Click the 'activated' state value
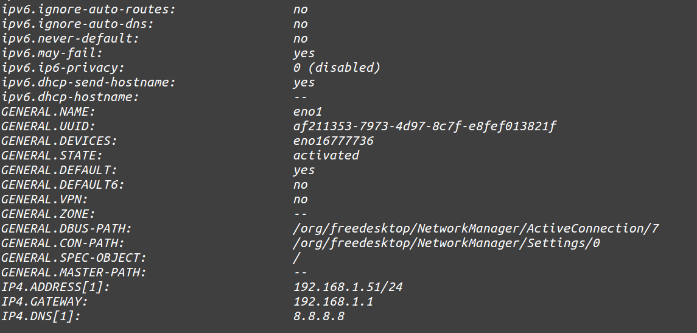697x333 pixels. (x=326, y=155)
